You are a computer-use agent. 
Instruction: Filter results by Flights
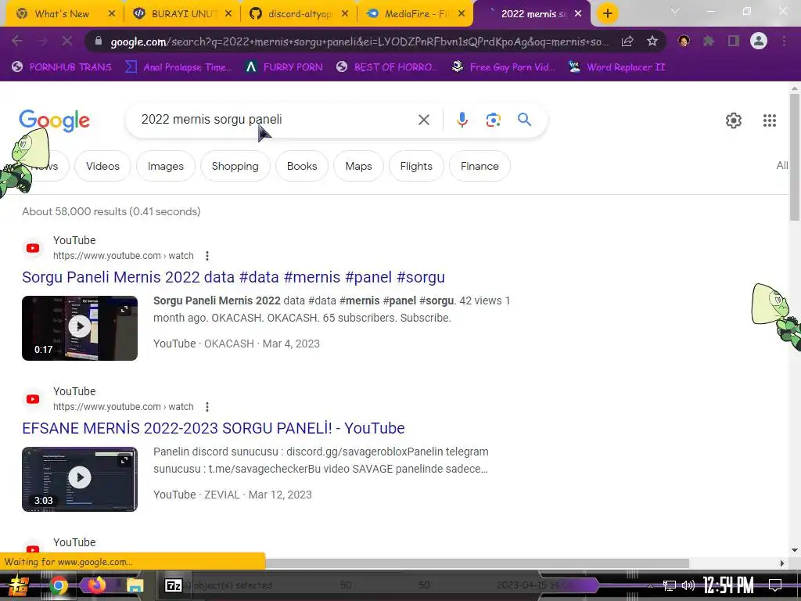click(x=416, y=166)
